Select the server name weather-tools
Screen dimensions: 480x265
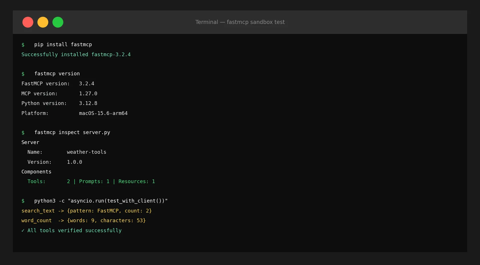(x=87, y=152)
